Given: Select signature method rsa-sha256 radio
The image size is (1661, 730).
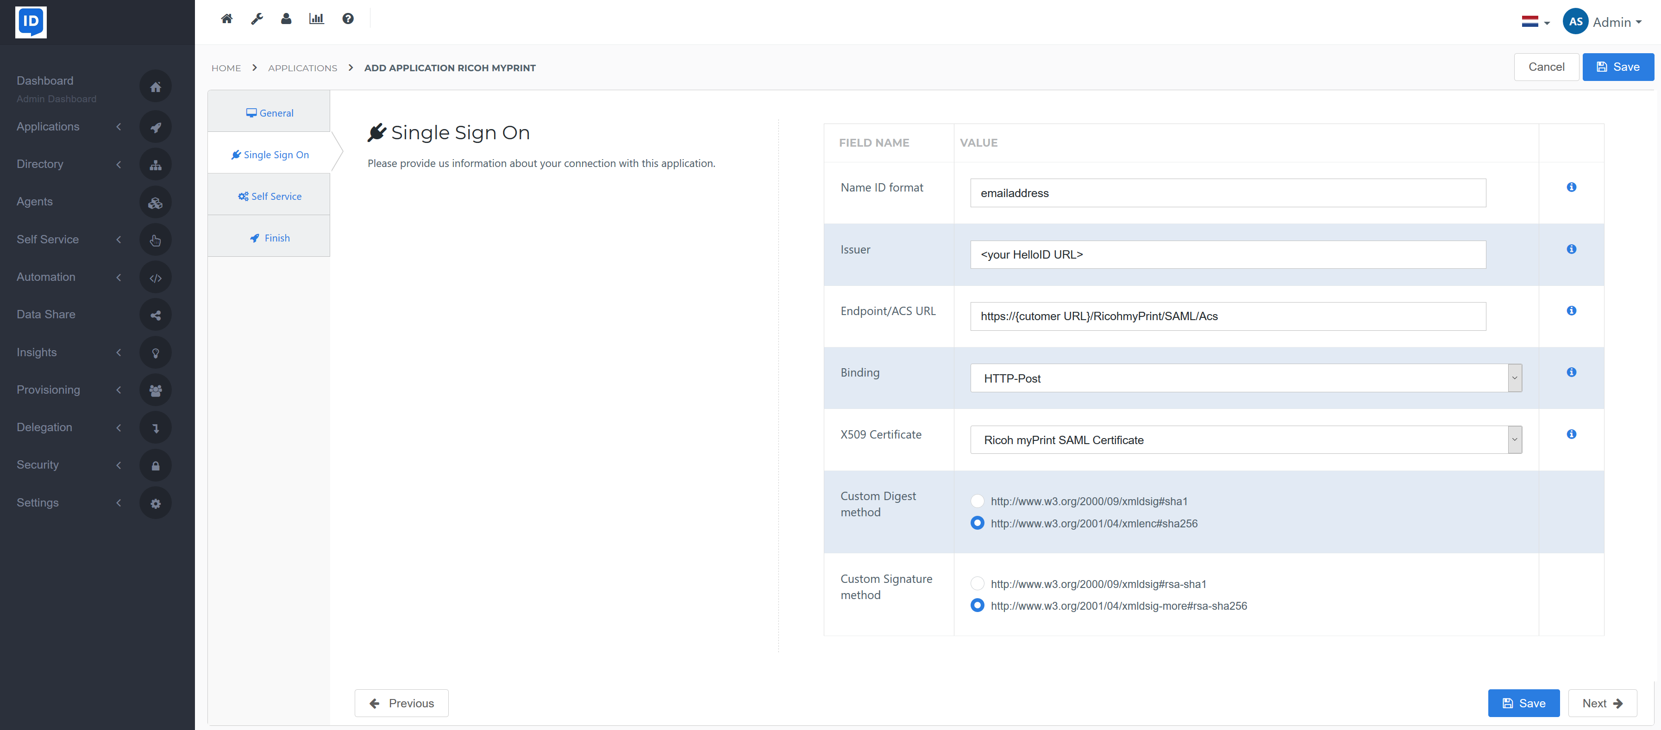Looking at the screenshot, I should point(978,606).
